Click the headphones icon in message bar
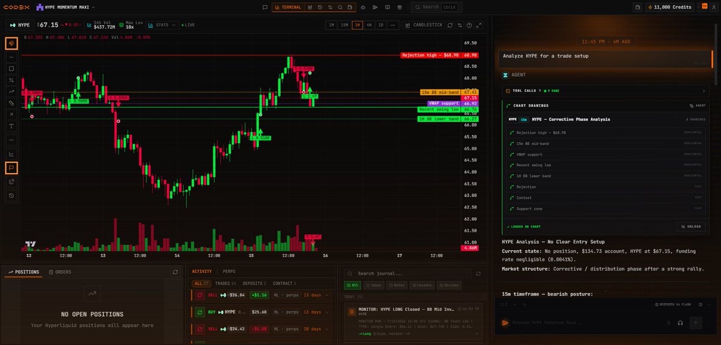 coord(680,323)
